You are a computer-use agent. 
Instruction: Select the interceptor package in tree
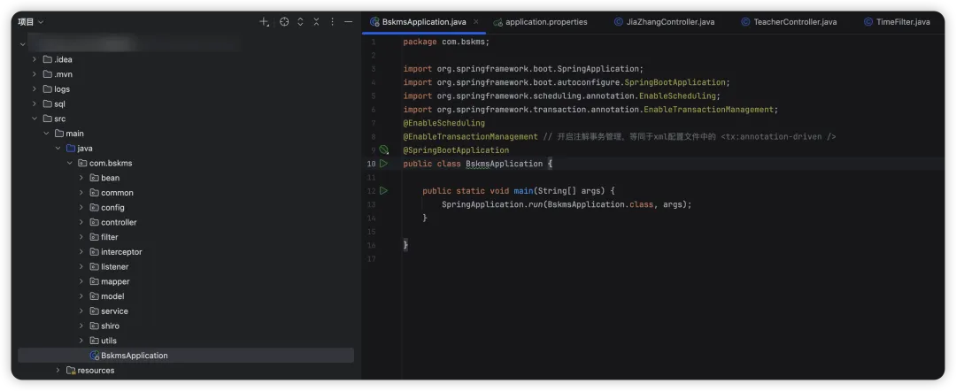[121, 252]
